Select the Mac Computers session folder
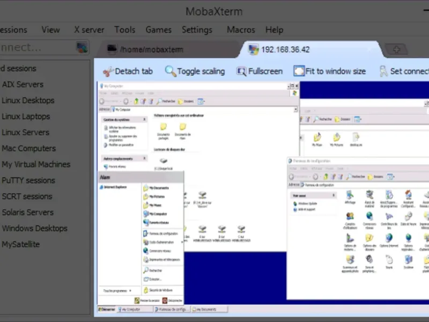Image resolution: width=429 pixels, height=322 pixels. [29, 149]
